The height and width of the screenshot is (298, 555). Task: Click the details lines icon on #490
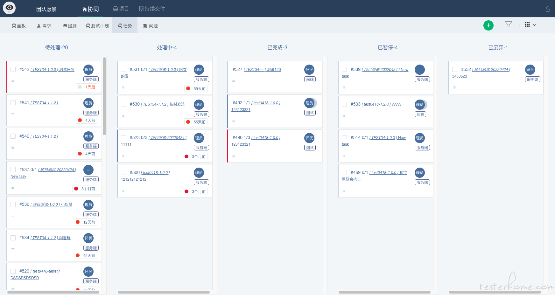(x=234, y=156)
